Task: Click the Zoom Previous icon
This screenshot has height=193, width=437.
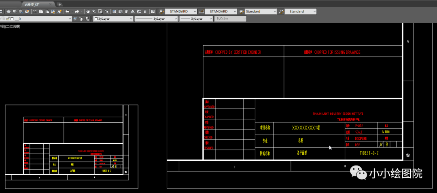Action: [106, 11]
